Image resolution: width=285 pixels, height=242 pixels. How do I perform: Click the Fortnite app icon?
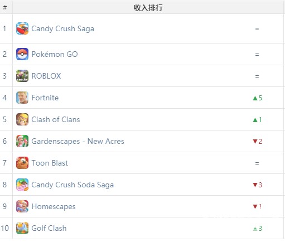(22, 98)
